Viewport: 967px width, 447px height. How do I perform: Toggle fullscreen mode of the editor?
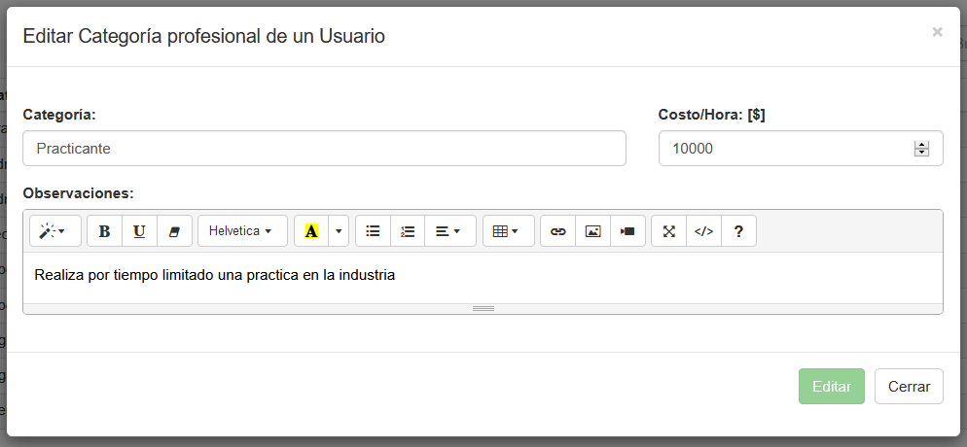668,231
